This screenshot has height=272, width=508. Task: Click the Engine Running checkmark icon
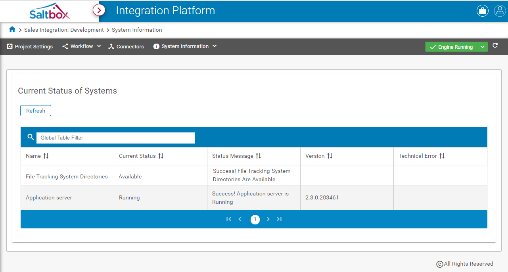pos(433,47)
